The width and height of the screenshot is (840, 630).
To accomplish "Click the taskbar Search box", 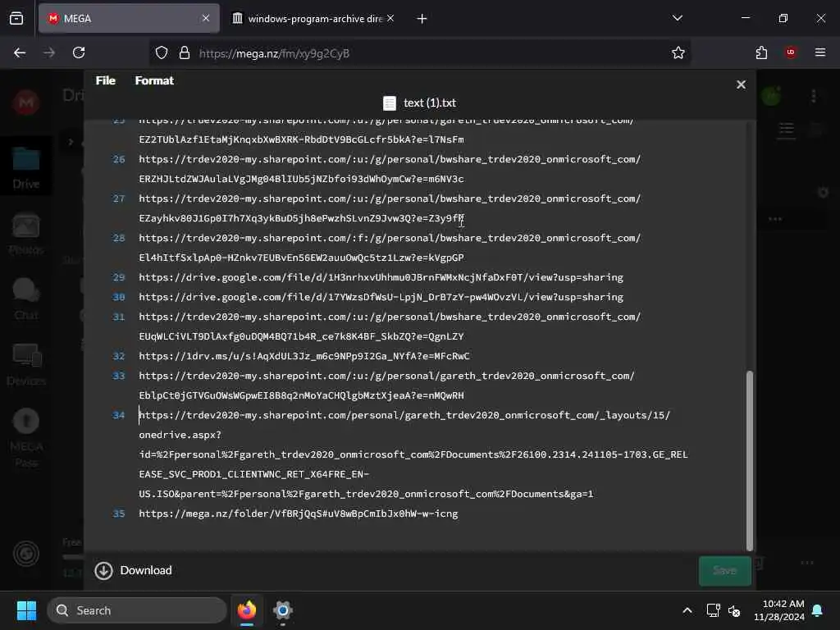I will pyautogui.click(x=137, y=610).
